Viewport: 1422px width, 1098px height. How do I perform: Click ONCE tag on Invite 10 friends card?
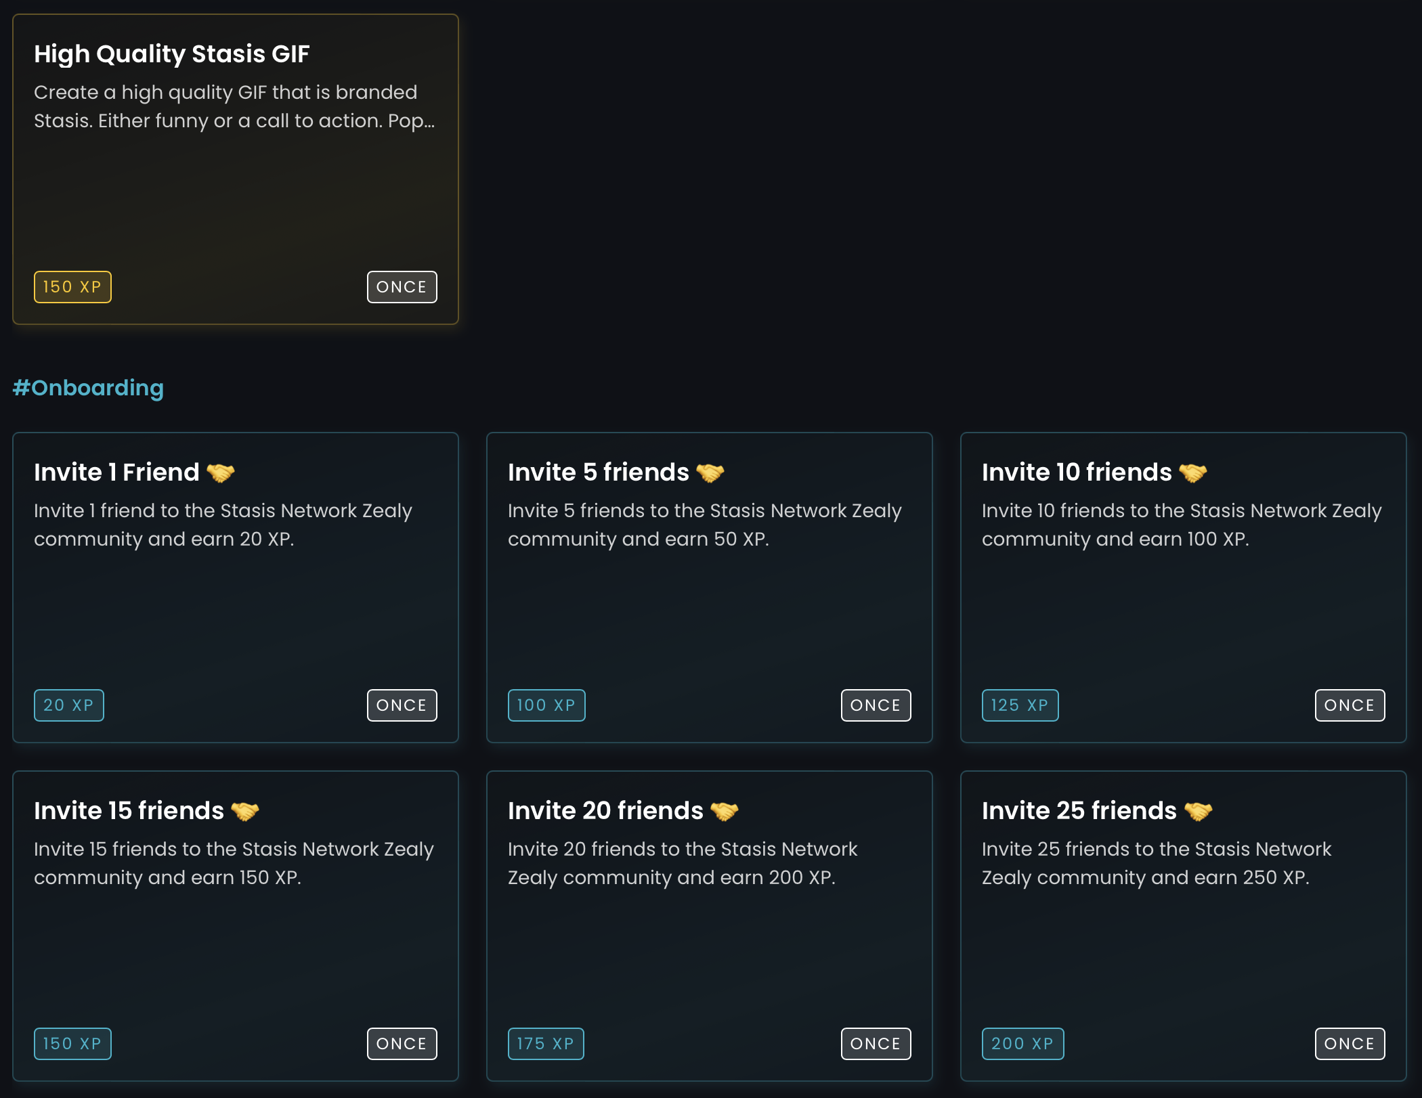click(1350, 705)
